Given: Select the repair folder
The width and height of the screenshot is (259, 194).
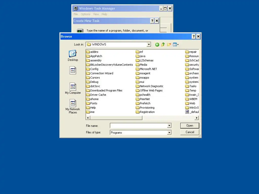Looking at the screenshot, I should coord(191,52).
